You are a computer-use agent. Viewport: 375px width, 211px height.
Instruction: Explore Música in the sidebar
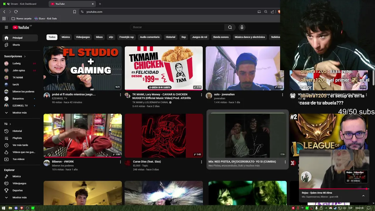click(20, 176)
